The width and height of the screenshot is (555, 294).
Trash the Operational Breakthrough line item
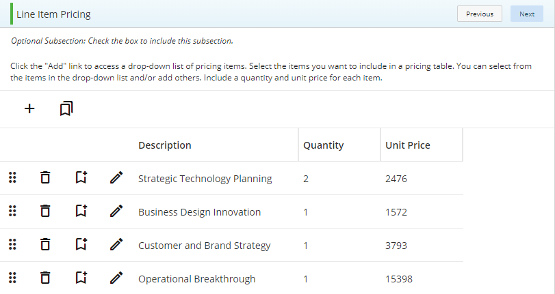click(x=45, y=278)
